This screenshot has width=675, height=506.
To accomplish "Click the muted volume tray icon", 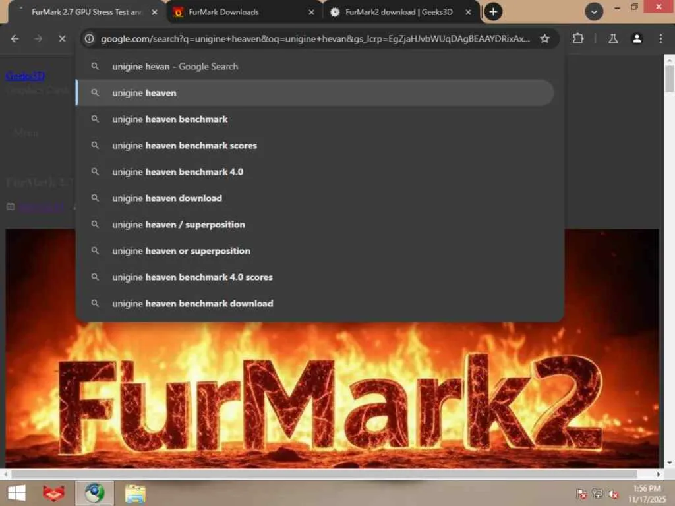I will (613, 494).
